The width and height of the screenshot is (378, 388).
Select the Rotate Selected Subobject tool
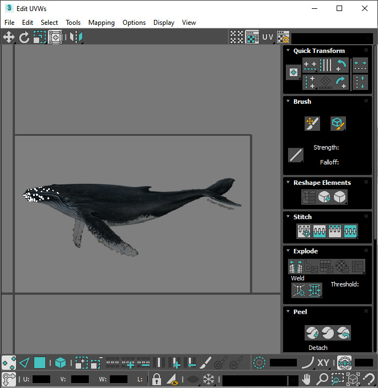pos(24,38)
